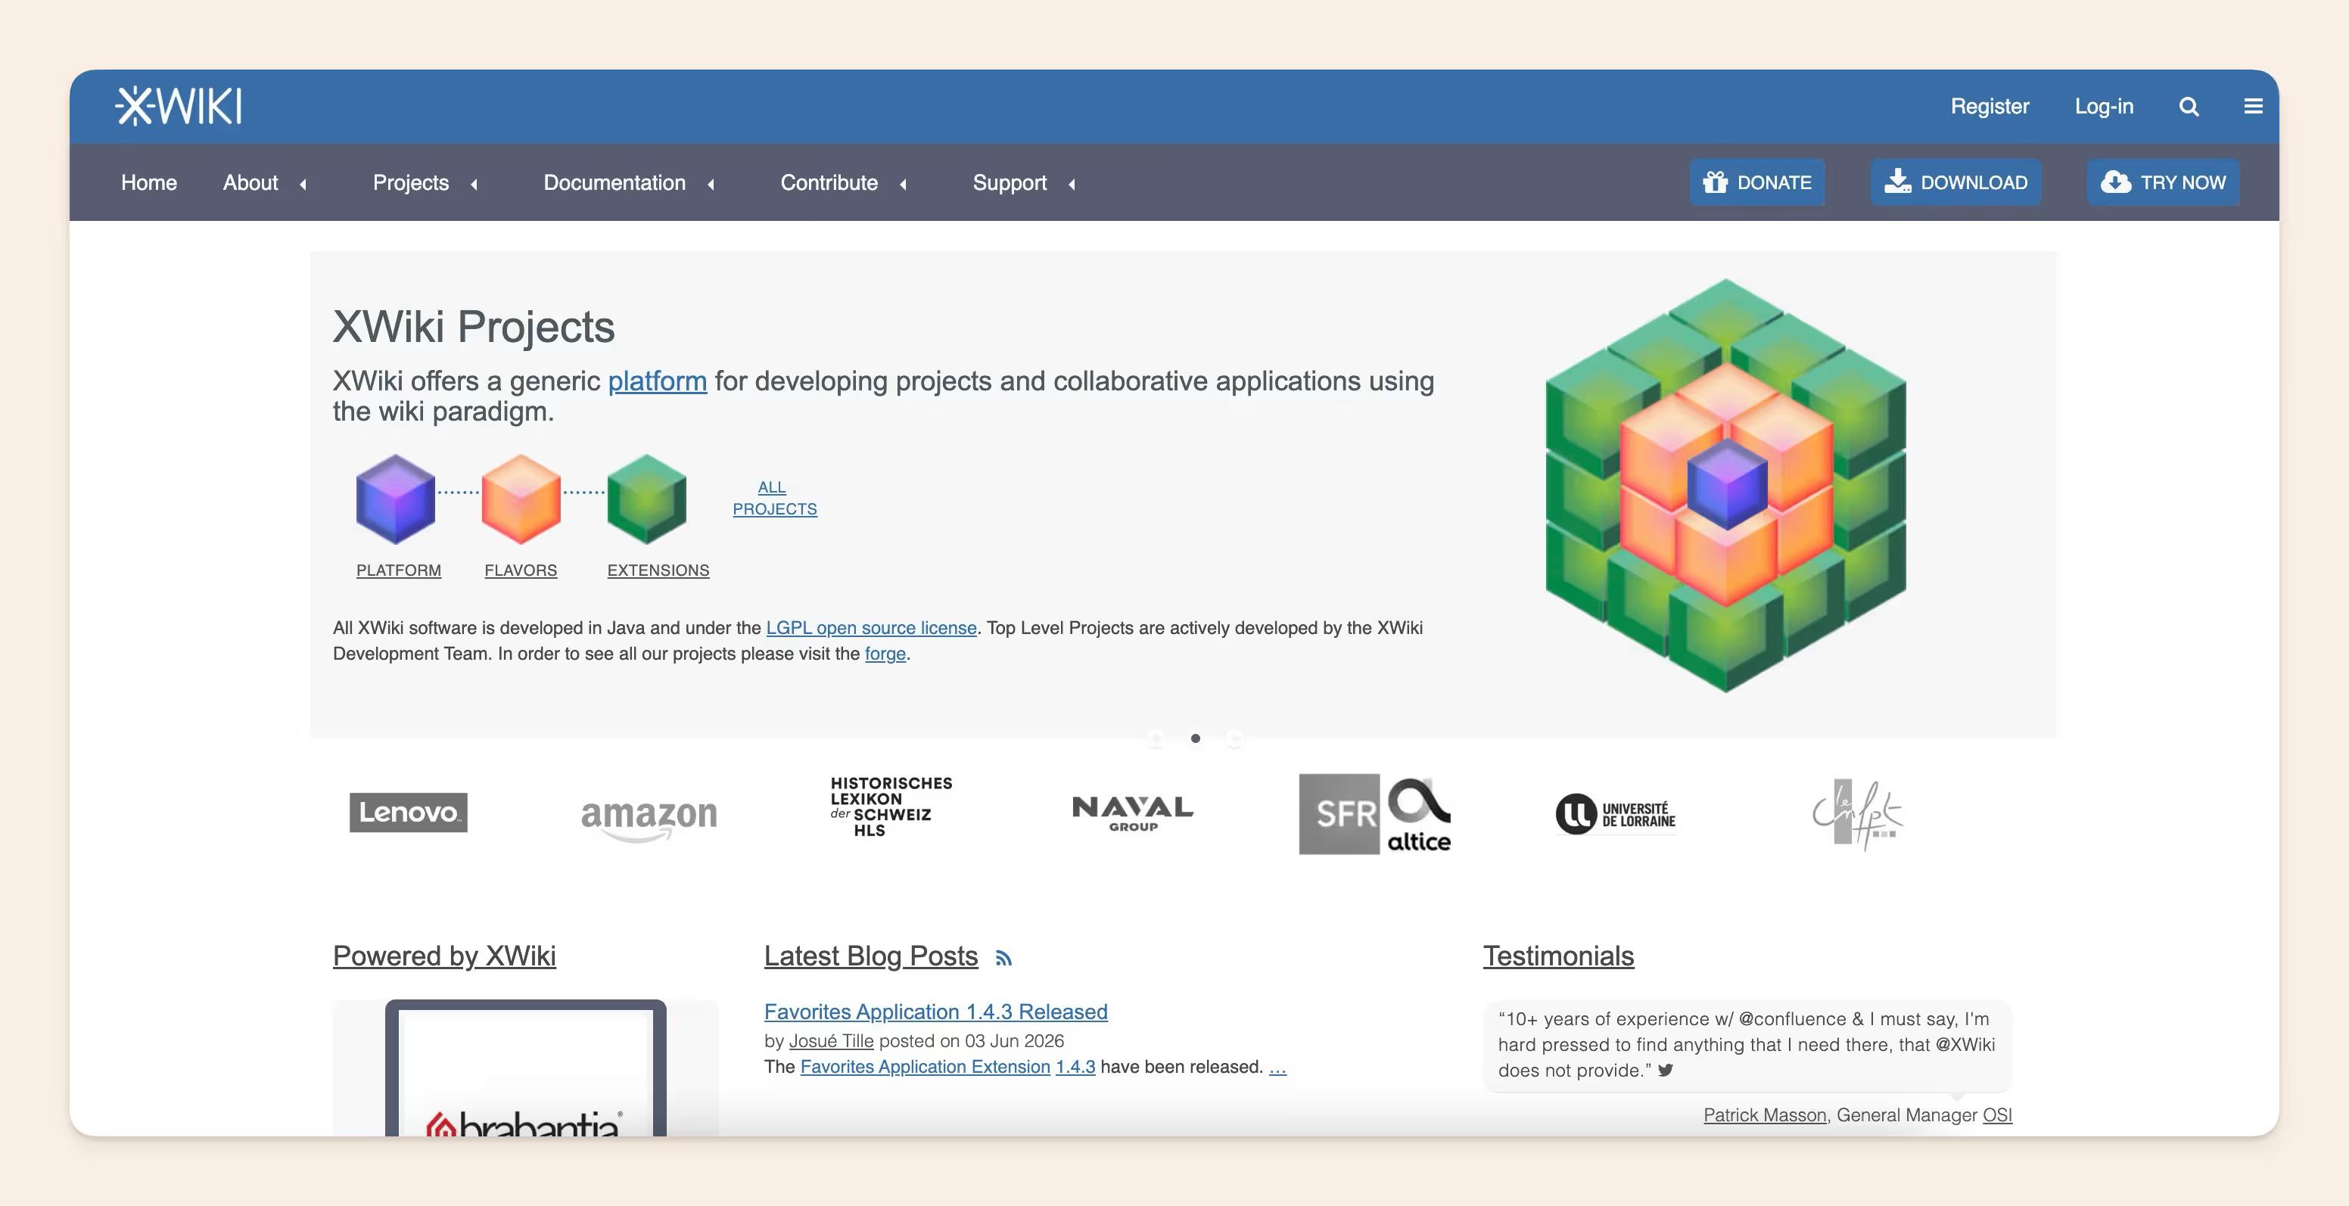Image resolution: width=2349 pixels, height=1206 pixels.
Task: Open the About menu item
Action: point(250,182)
